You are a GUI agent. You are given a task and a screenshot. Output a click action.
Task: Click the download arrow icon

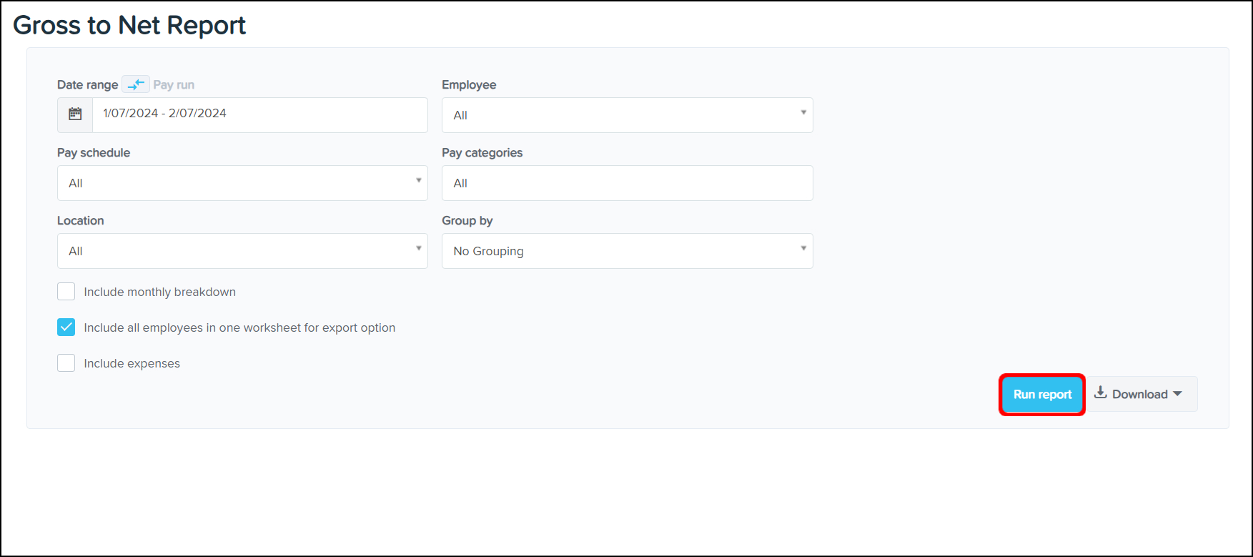coord(1101,393)
